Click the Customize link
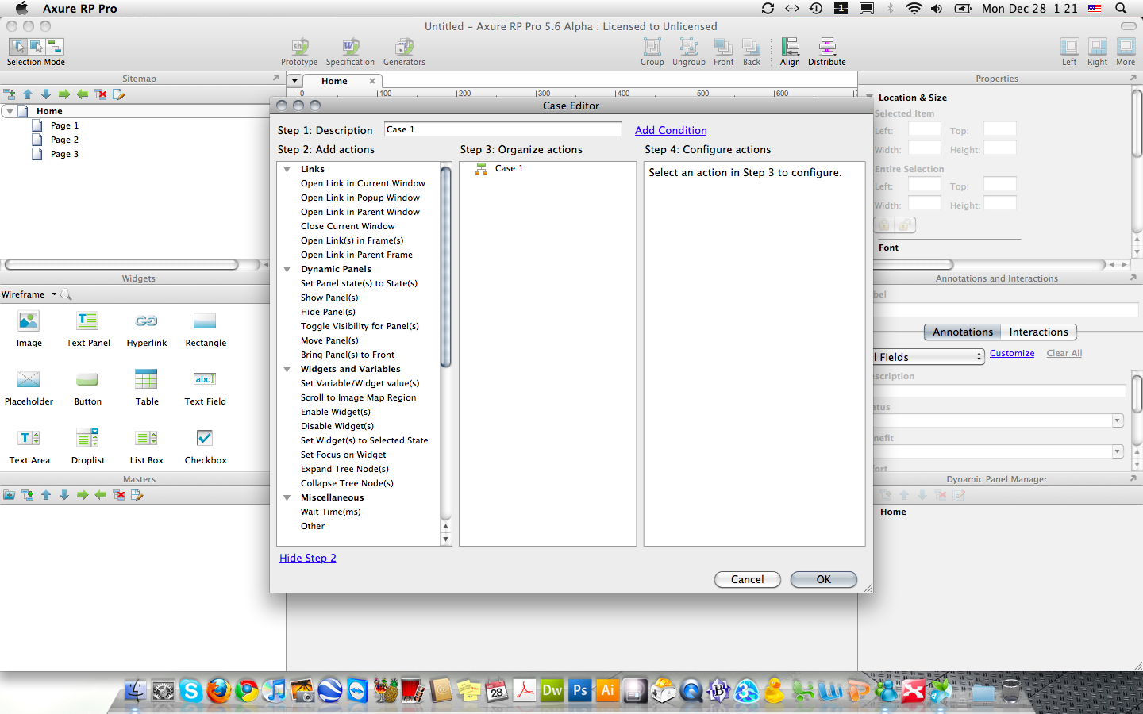The image size is (1143, 714). 1012,354
